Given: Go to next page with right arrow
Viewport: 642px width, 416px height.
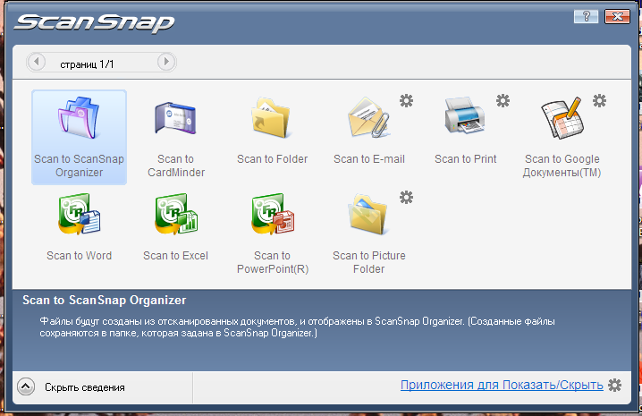Looking at the screenshot, I should (x=166, y=62).
